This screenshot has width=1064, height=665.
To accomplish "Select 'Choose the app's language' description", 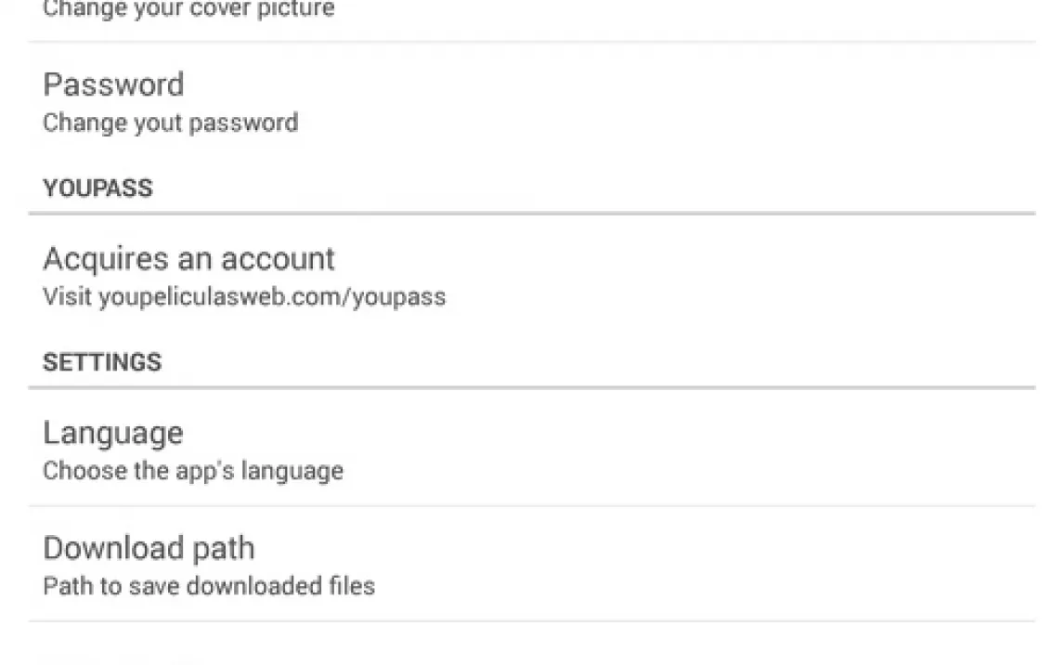I will tap(193, 471).
